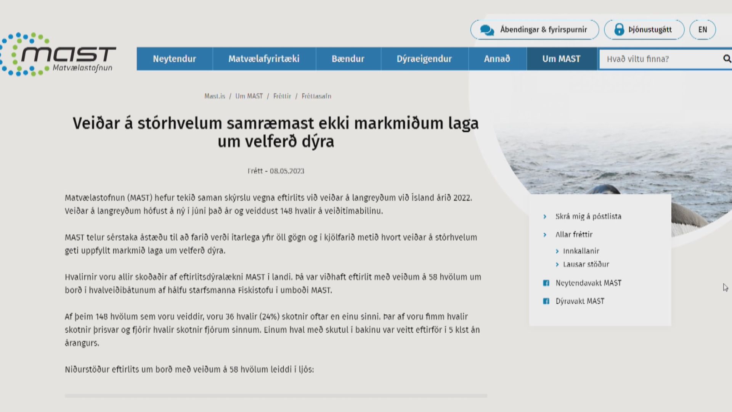Select the Um MAST tab
Viewport: 732px width, 412px height.
[561, 59]
